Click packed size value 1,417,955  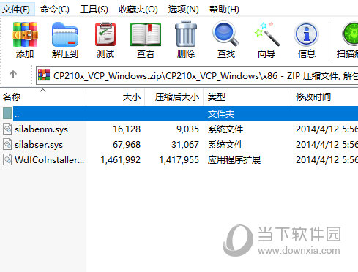pyautogui.click(x=179, y=160)
